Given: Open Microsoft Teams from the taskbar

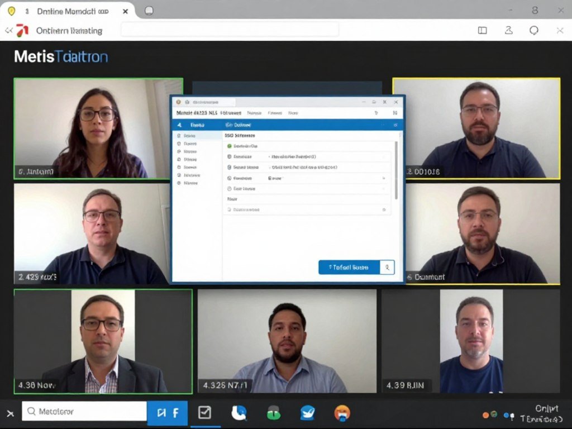Looking at the screenshot, I should [x=307, y=413].
